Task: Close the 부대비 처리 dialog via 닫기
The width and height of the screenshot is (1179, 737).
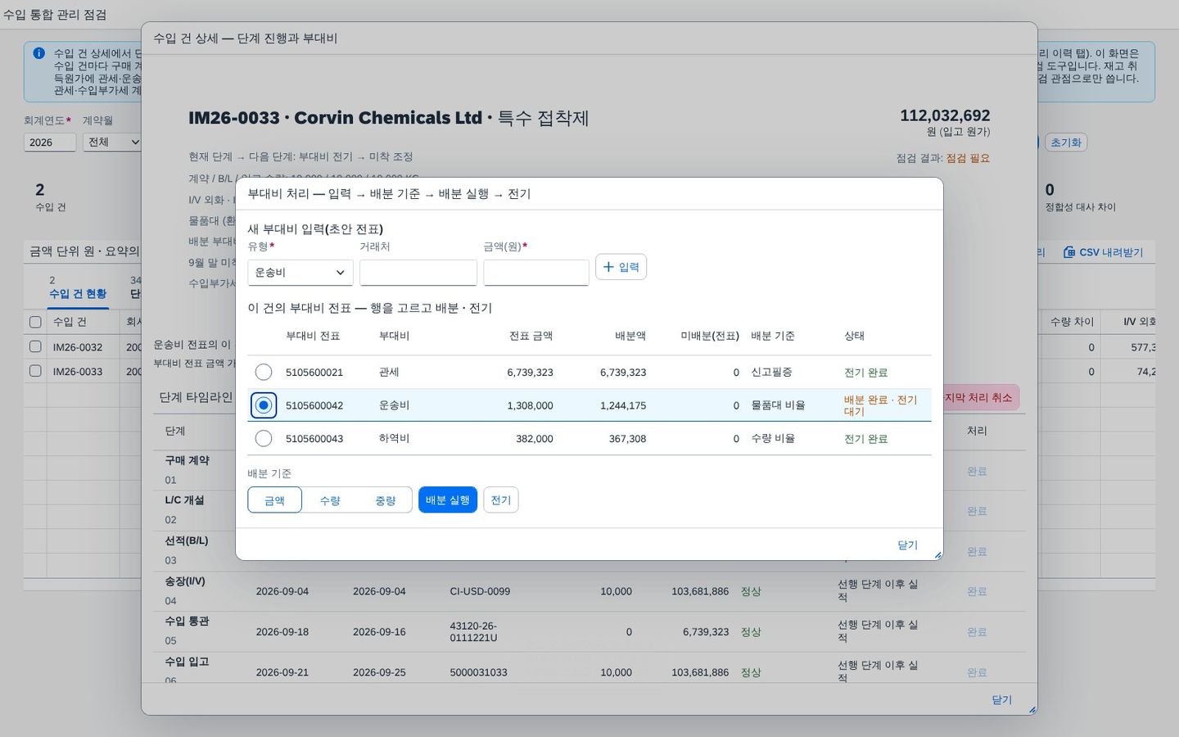Action: pos(907,545)
